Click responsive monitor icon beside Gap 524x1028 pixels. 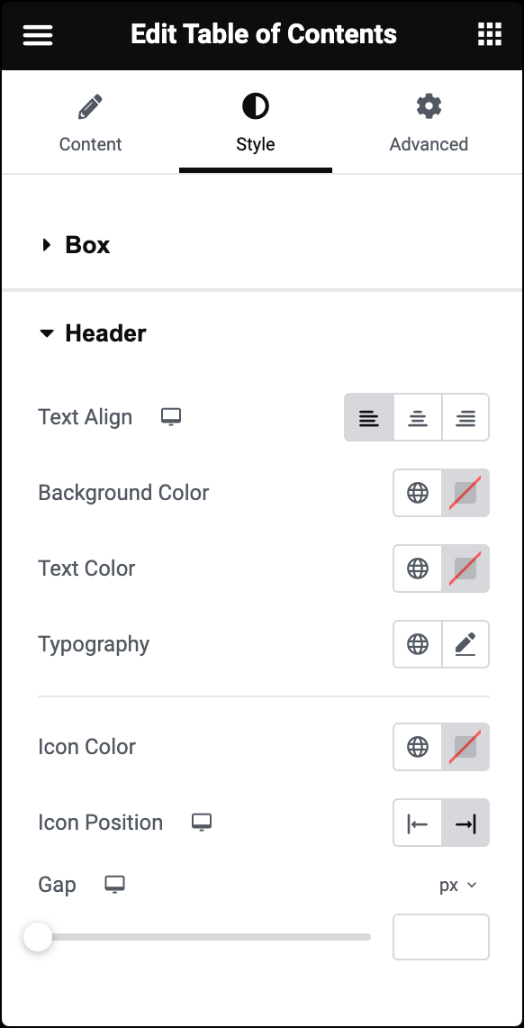click(114, 885)
